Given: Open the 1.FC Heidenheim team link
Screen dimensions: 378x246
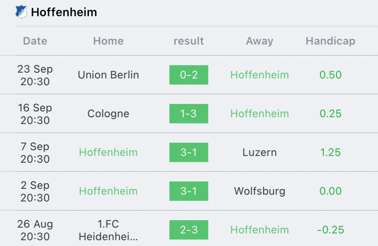Looking at the screenshot, I should point(108,230).
